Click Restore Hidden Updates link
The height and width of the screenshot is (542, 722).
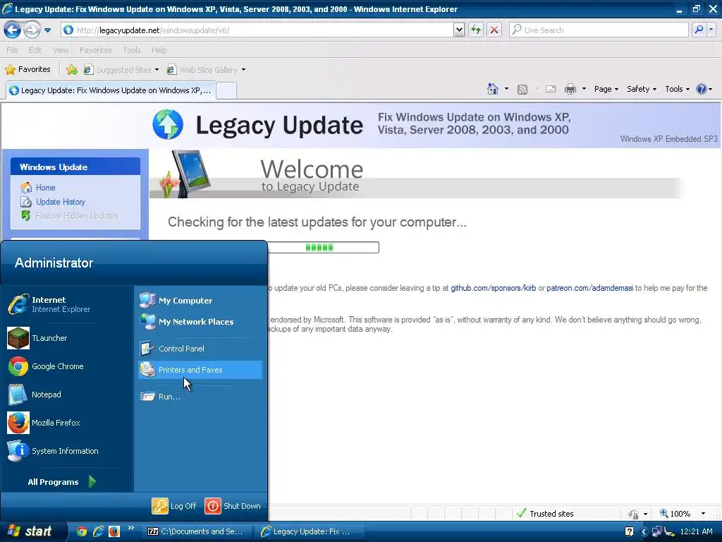(77, 216)
